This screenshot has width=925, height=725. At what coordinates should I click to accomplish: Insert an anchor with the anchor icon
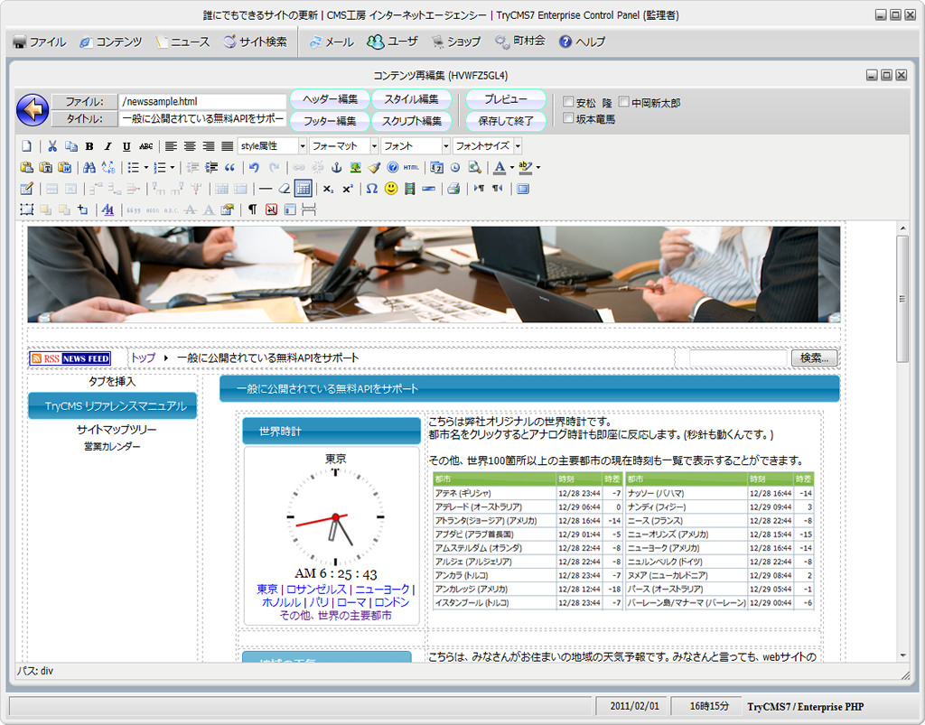[x=337, y=167]
